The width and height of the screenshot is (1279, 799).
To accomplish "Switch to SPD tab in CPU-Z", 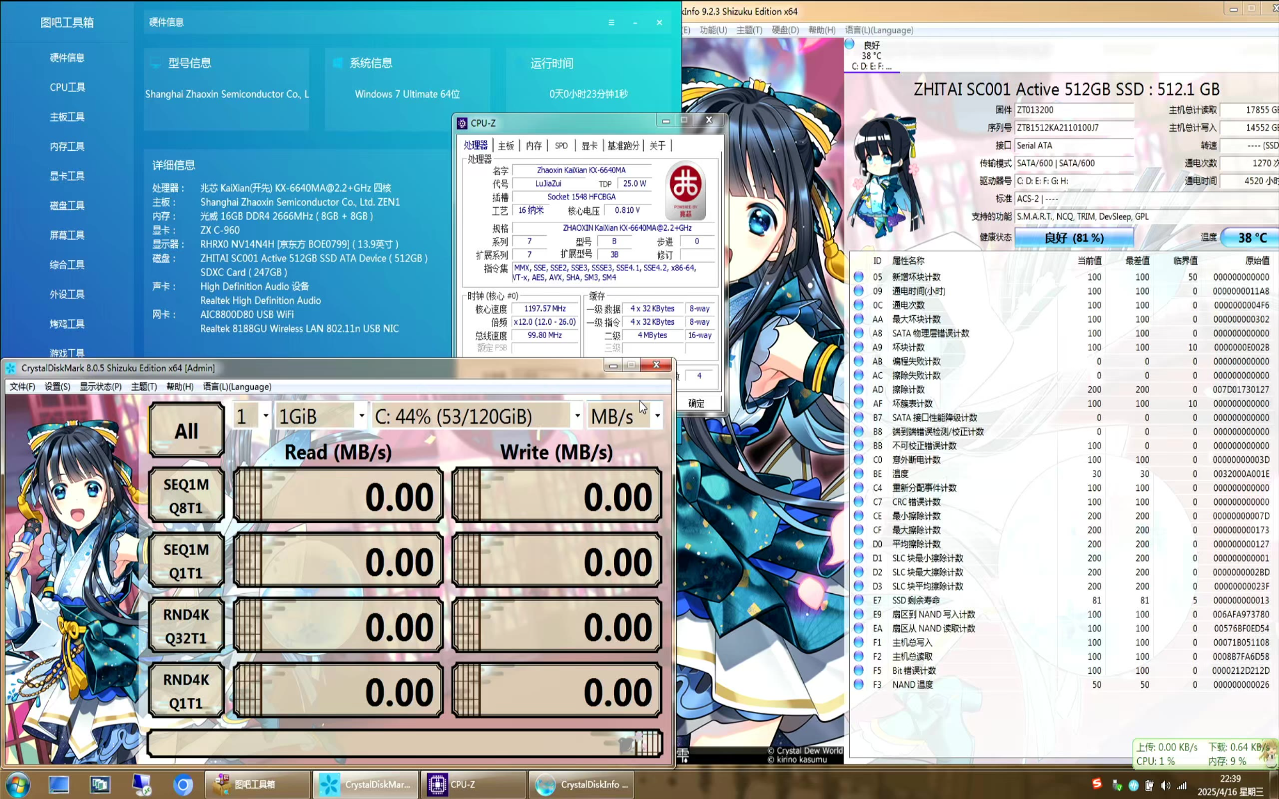I will tap(561, 146).
